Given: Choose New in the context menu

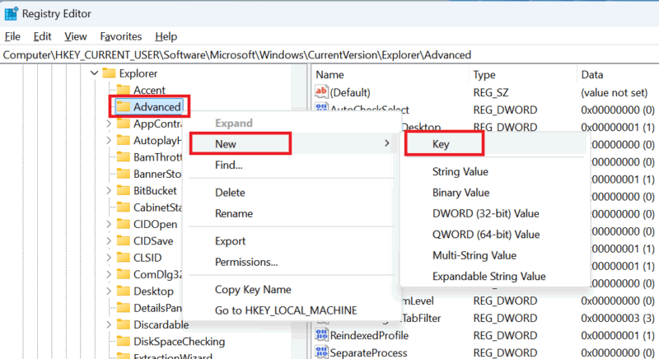Looking at the screenshot, I should click(291, 144).
